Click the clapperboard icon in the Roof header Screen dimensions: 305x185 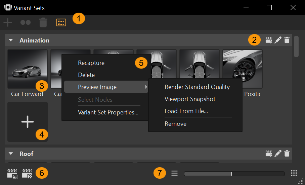tap(269, 154)
